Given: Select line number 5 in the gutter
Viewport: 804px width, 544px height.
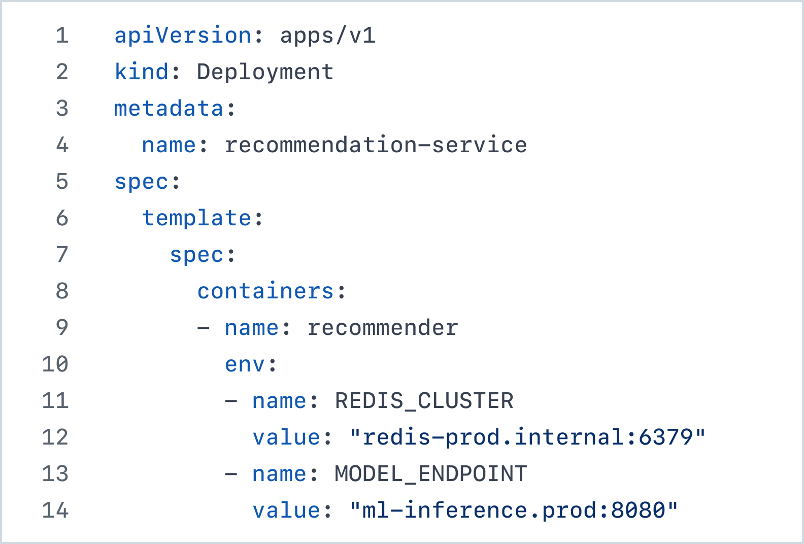Looking at the screenshot, I should point(62,182).
